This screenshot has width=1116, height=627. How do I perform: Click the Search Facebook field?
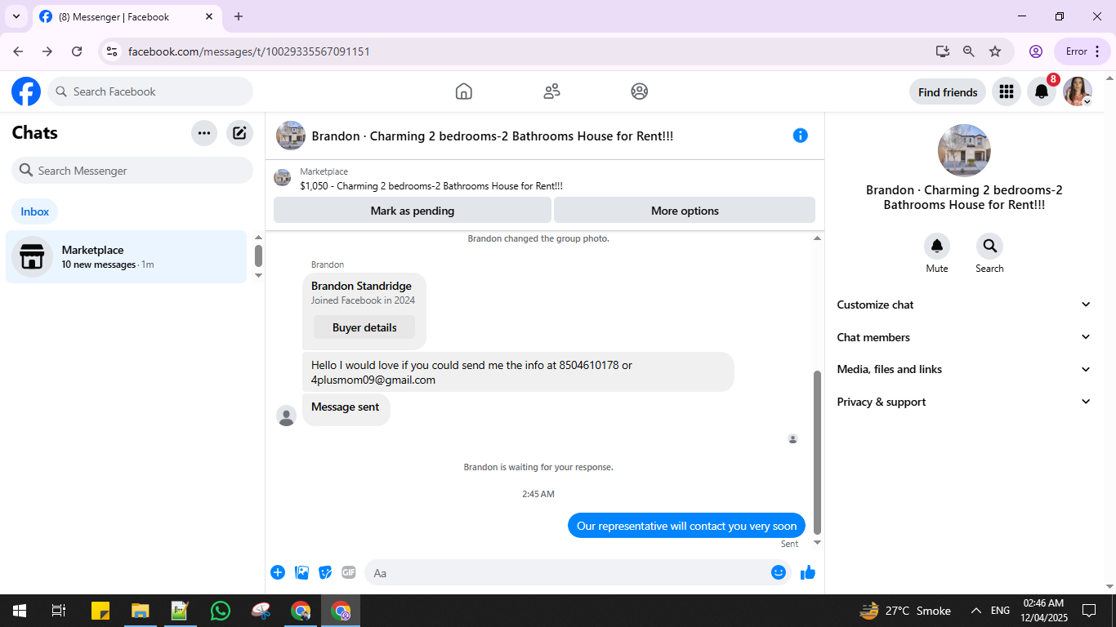[150, 91]
